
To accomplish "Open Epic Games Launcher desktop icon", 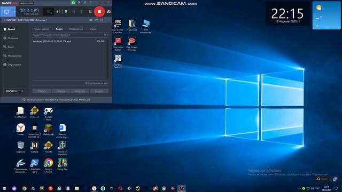I will coord(118,26).
